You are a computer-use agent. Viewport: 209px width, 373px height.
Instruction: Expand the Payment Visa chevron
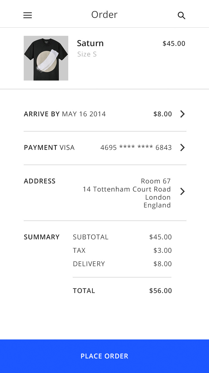[x=182, y=148]
